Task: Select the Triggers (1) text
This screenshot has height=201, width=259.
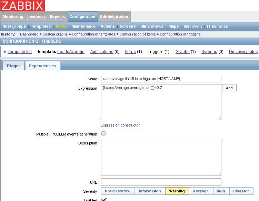Action: pos(158,52)
